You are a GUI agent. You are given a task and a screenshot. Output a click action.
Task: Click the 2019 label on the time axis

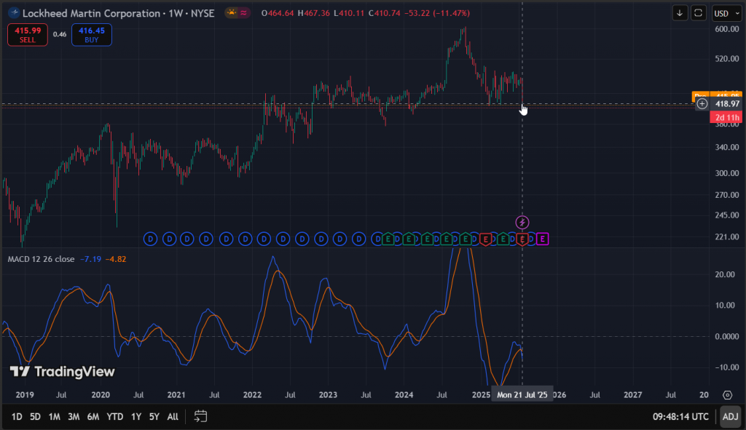25,395
